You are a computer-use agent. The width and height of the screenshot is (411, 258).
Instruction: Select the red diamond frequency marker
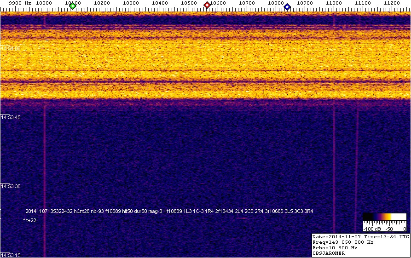(207, 5)
